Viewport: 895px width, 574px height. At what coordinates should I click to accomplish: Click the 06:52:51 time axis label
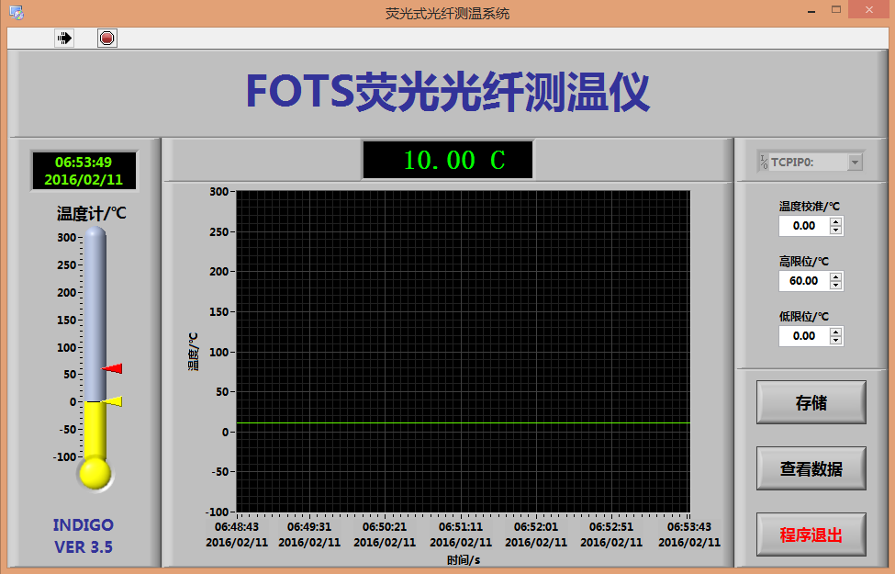tap(611, 526)
